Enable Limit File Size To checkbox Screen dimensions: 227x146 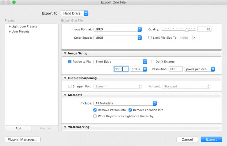pos(150,37)
